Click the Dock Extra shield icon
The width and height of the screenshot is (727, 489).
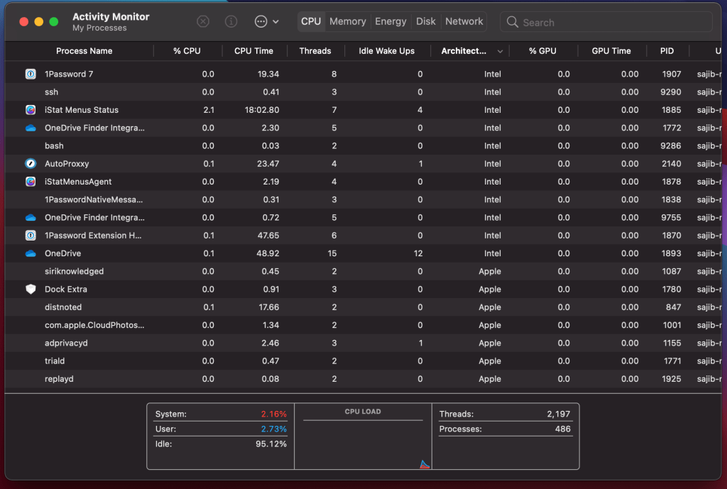[x=31, y=290]
